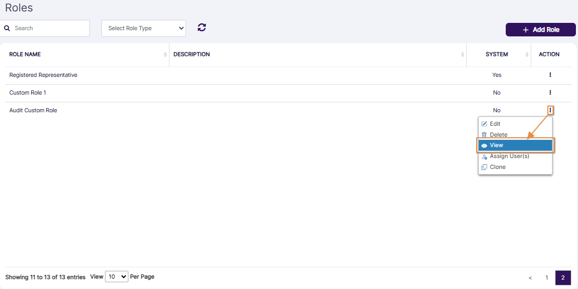
Task: Click the Add Role button
Action: [541, 30]
